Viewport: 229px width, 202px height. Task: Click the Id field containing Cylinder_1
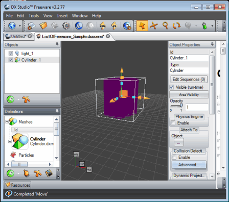point(189,58)
